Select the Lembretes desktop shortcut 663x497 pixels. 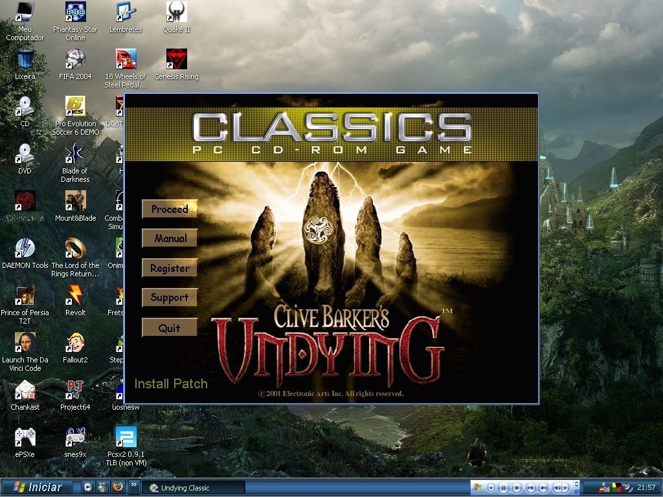coord(126,17)
